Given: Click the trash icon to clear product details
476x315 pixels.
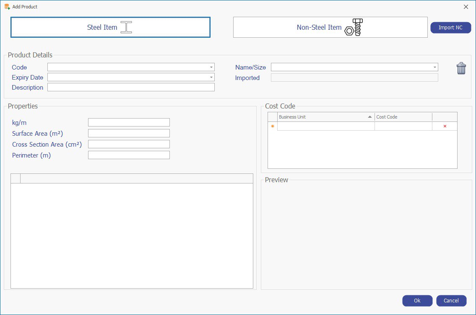Looking at the screenshot, I should [x=461, y=68].
